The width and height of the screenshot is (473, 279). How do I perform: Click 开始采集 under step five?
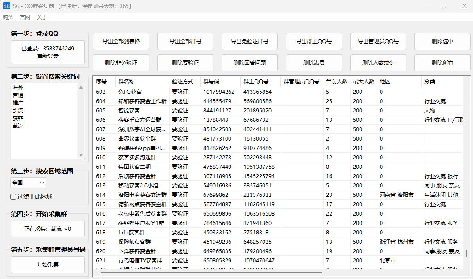(x=48, y=265)
